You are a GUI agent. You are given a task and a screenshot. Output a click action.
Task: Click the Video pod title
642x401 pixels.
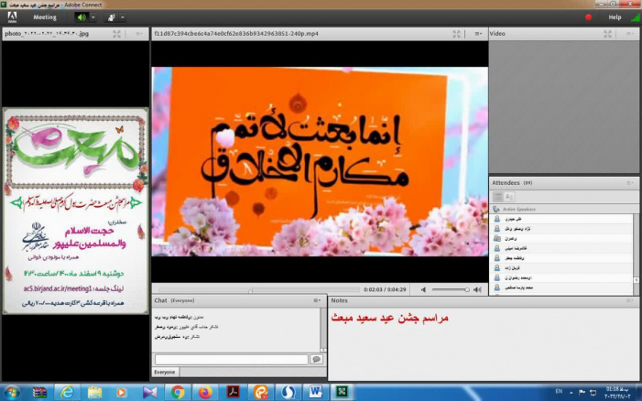pos(497,34)
